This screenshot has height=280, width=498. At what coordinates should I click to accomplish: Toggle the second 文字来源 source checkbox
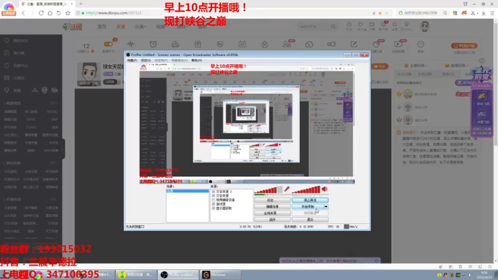coord(214,196)
